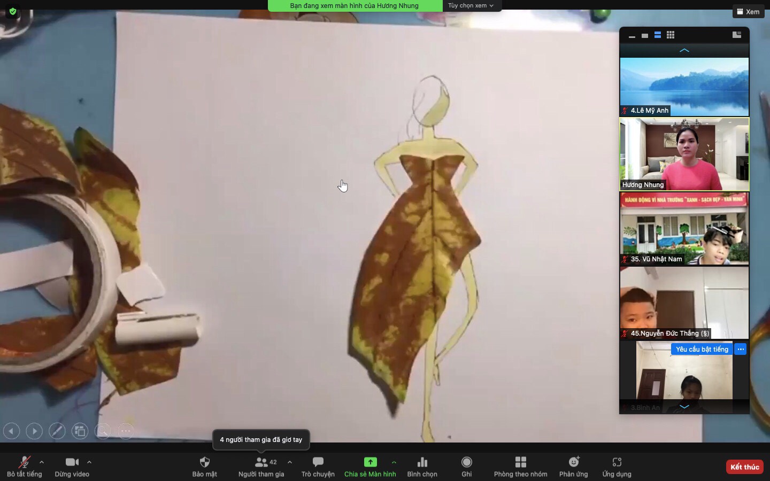Screen dimensions: 770x481
Task: Open the Bảo mật security options
Action: [204, 466]
